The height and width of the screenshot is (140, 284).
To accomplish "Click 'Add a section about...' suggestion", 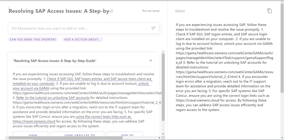I will pos(83,40).
